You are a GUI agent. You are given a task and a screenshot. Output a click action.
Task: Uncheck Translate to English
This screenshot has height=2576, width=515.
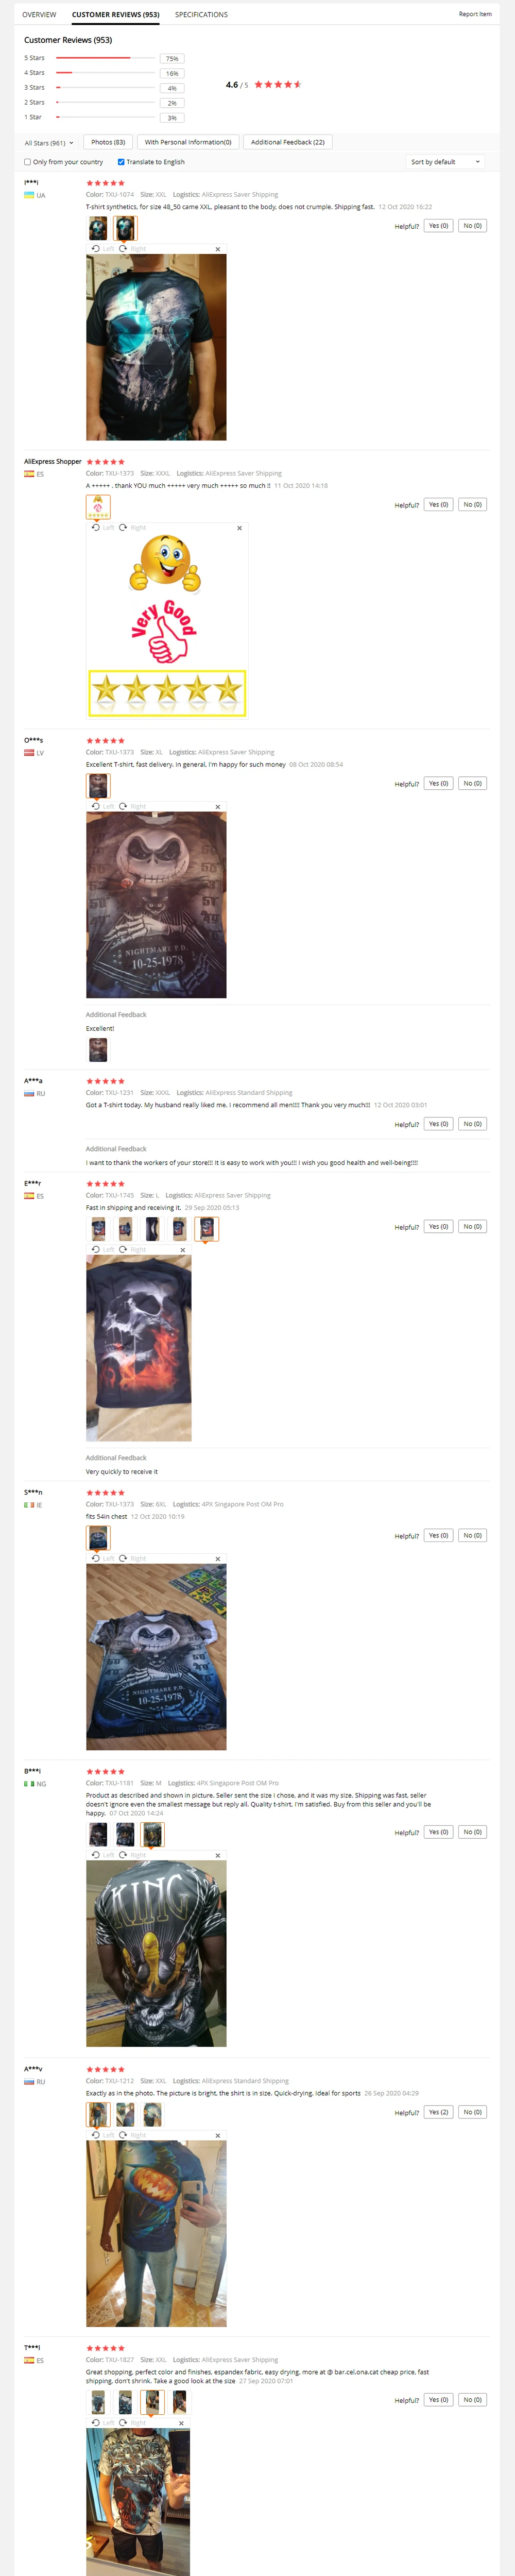click(x=121, y=162)
